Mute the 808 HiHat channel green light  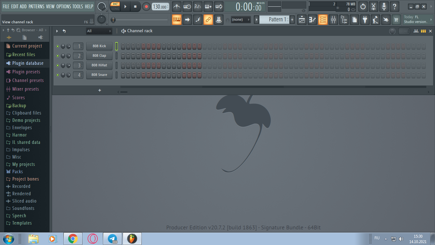coord(57,65)
